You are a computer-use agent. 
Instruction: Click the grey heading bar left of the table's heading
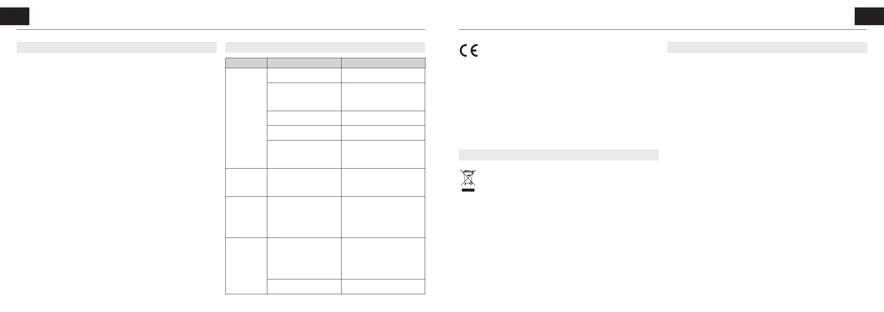[117, 47]
